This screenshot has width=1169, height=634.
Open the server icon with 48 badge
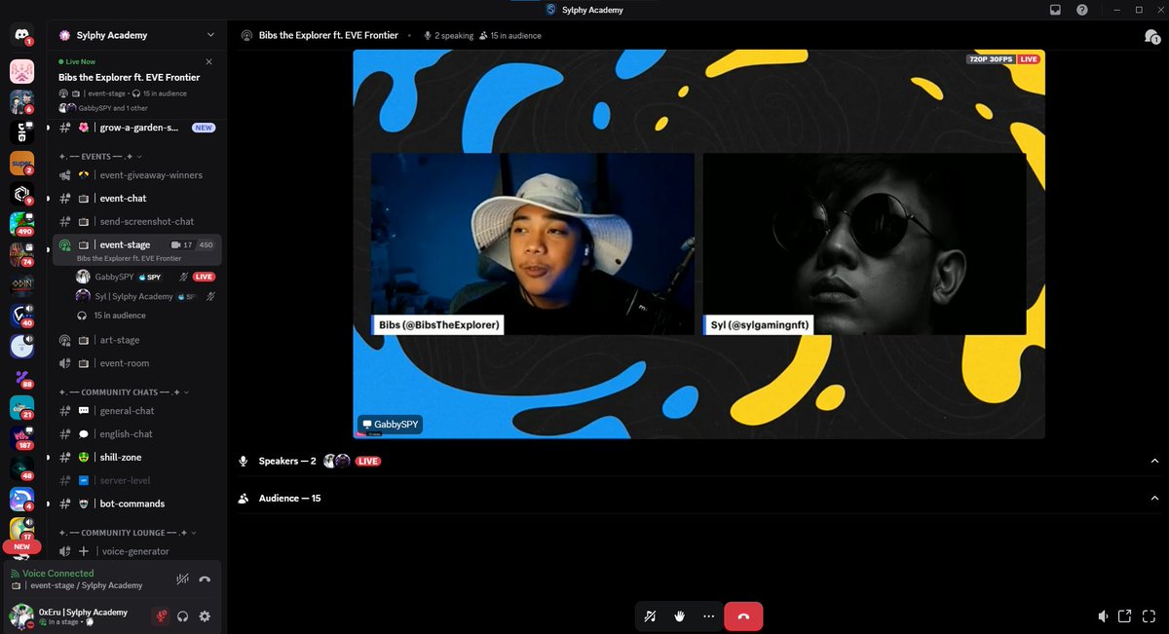(21, 468)
